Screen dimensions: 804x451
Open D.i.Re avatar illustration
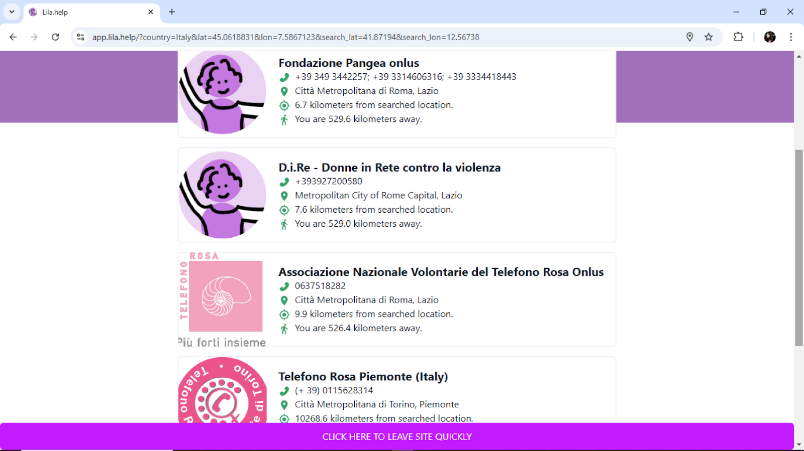tap(223, 195)
